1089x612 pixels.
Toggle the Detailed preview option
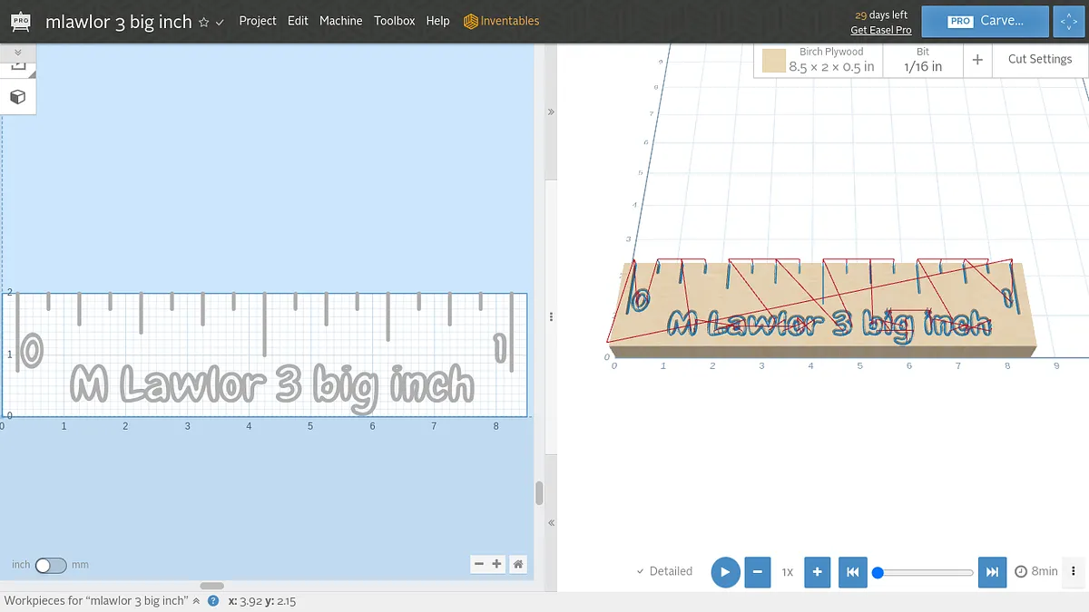[x=664, y=571]
